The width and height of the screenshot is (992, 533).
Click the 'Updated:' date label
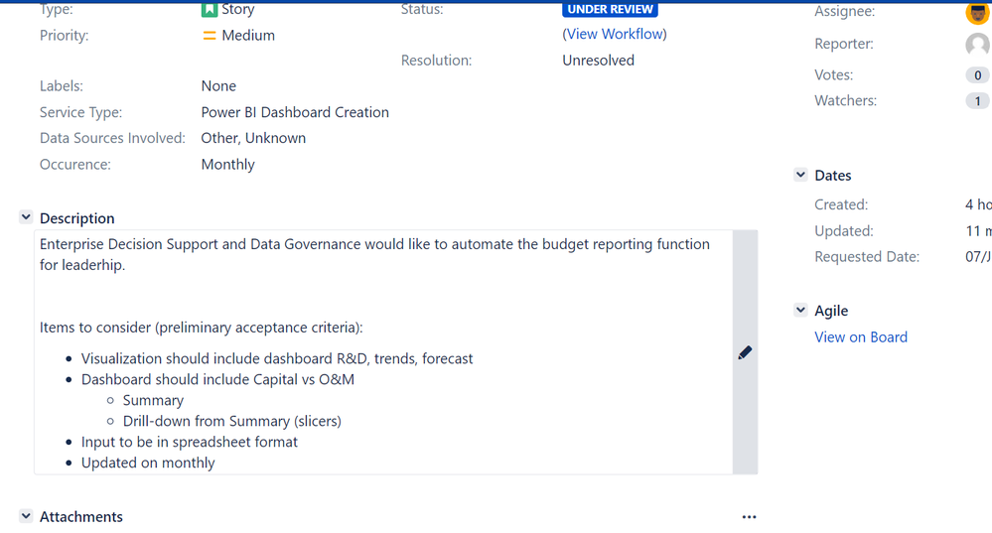843,231
